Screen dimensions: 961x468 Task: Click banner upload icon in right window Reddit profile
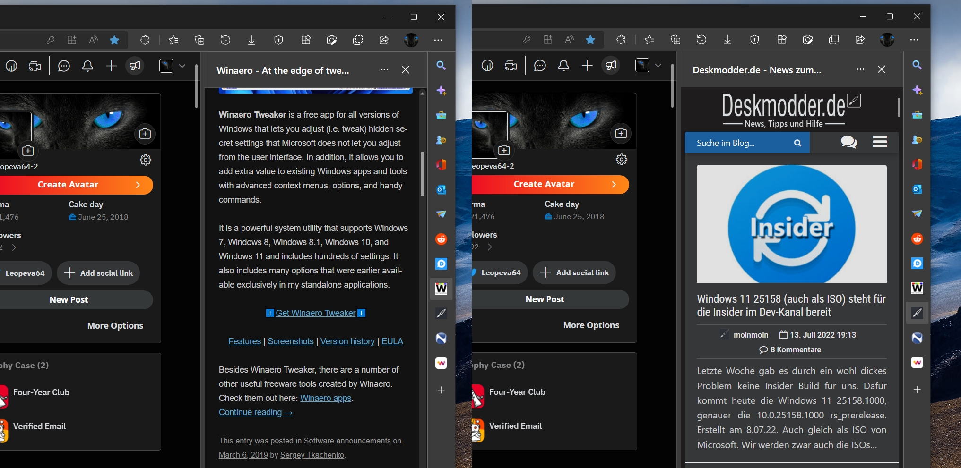(x=621, y=133)
